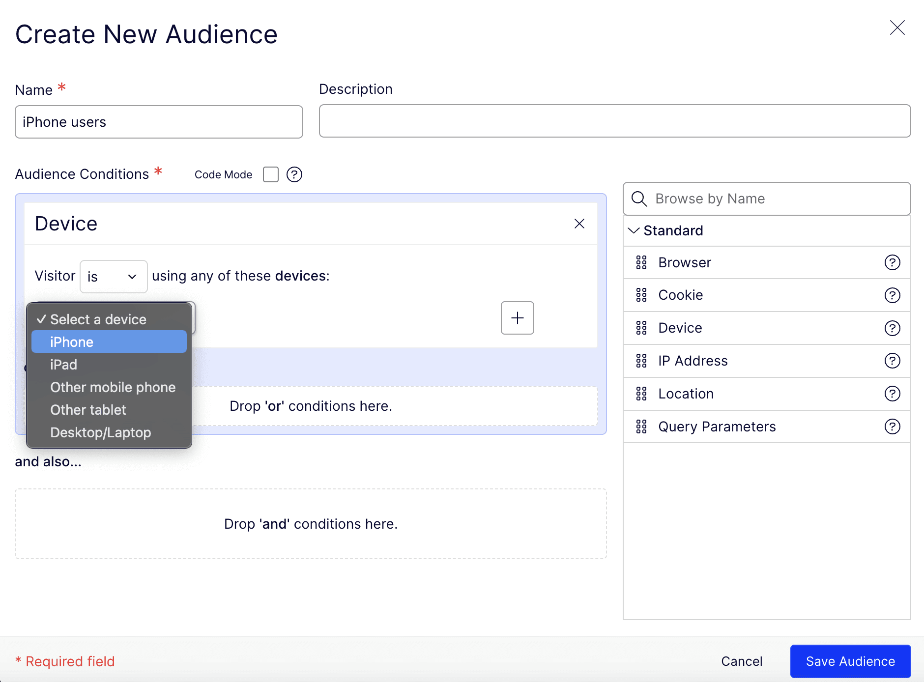This screenshot has width=924, height=682.
Task: Click the search magnifier icon
Action: (639, 199)
